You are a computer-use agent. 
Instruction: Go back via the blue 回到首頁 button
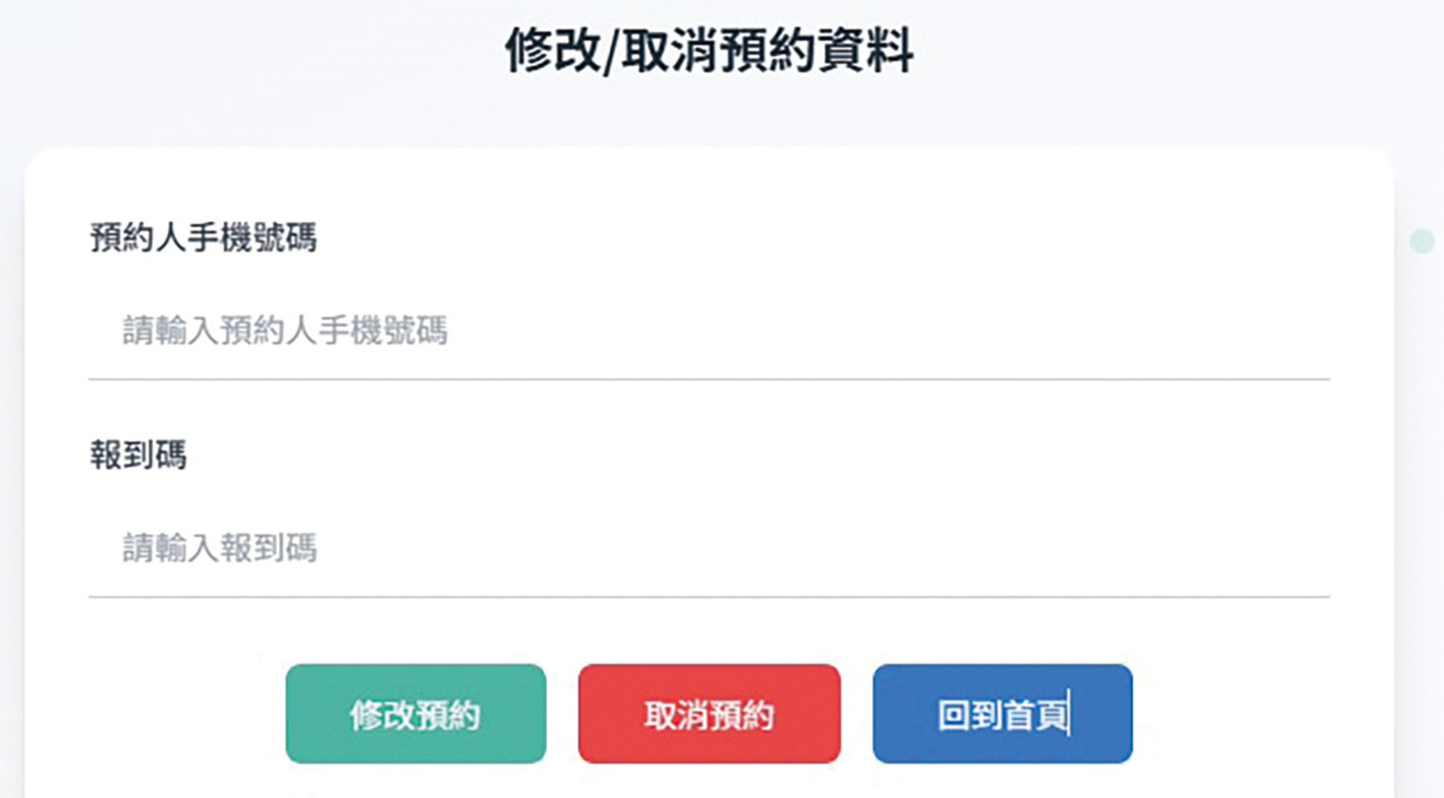tap(1002, 713)
